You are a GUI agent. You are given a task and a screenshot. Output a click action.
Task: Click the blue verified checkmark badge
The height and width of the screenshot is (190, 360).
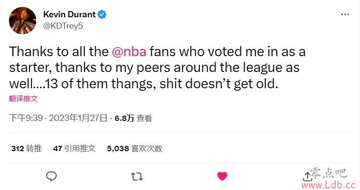pyautogui.click(x=102, y=14)
